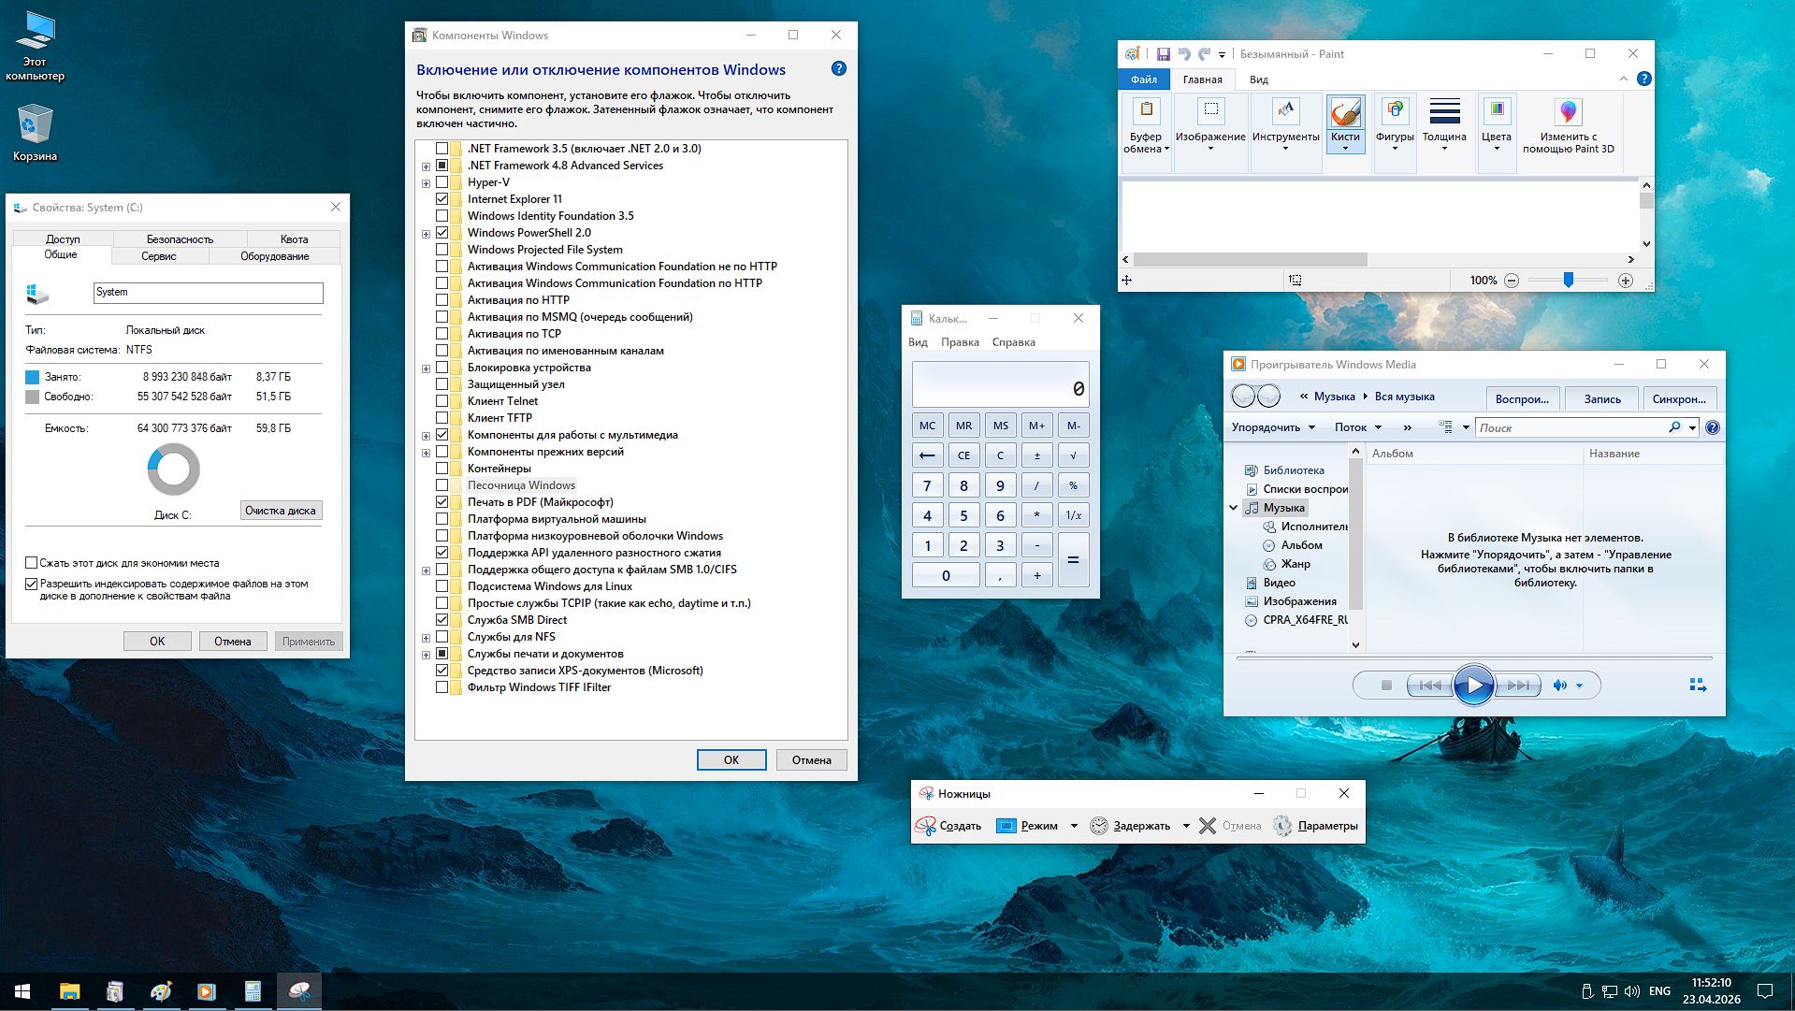
Task: Open the Вид tab in Paint
Action: point(1258,79)
